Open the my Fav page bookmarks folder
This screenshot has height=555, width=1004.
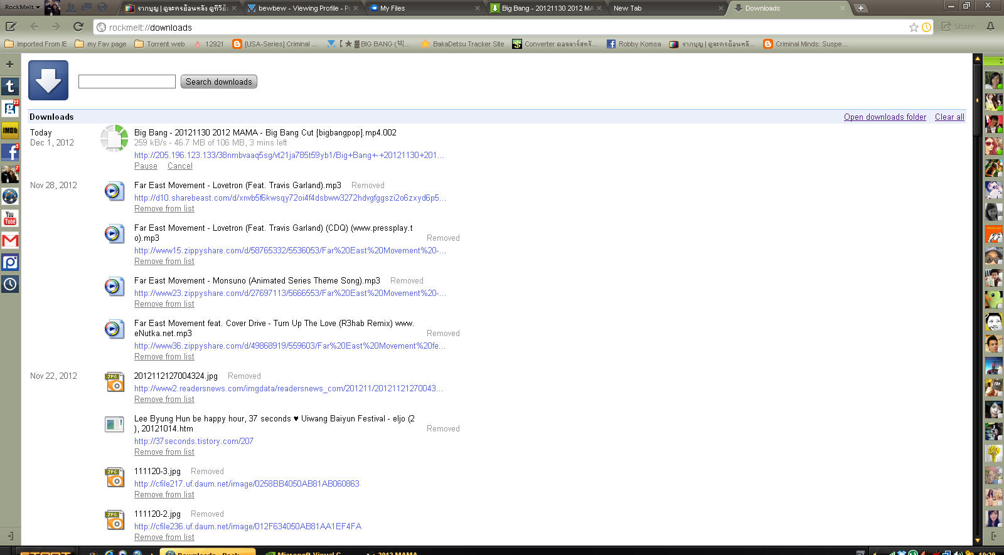point(101,44)
